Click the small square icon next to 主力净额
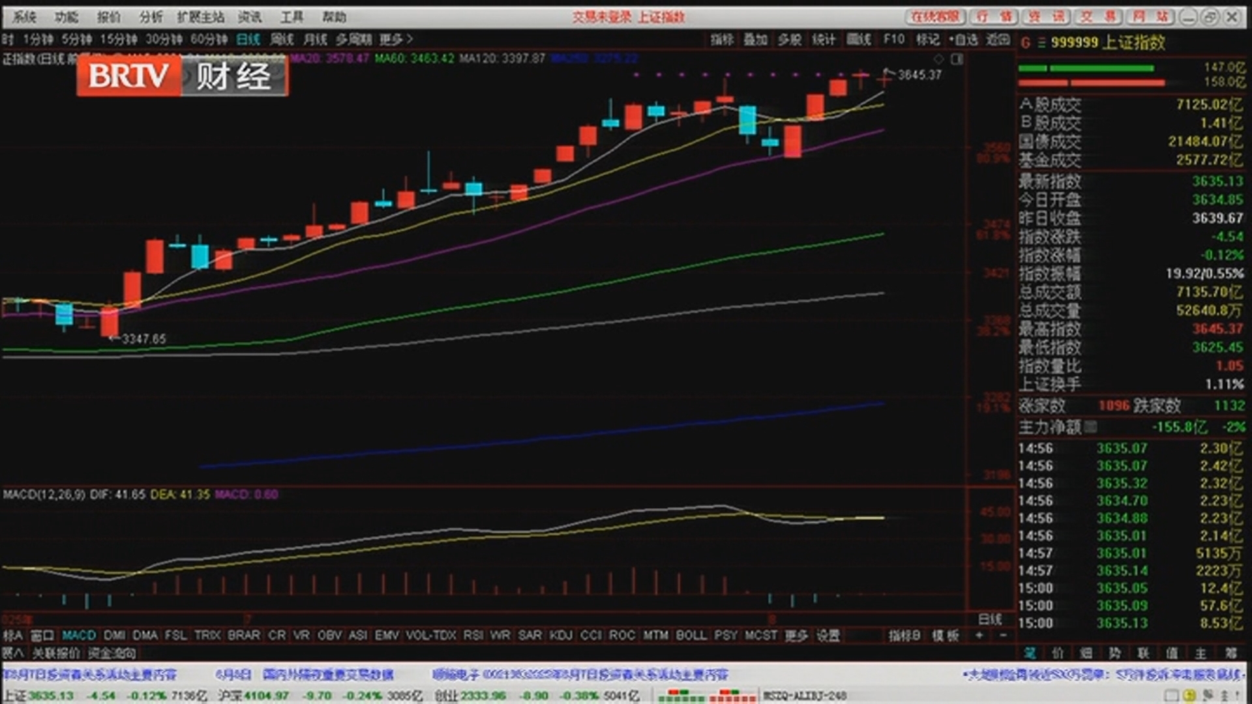The height and width of the screenshot is (704, 1252). coord(1090,427)
